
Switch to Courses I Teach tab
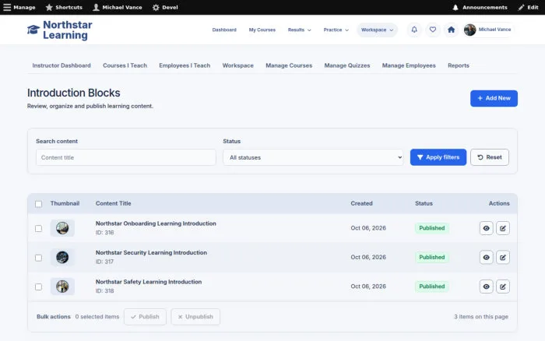tap(125, 65)
